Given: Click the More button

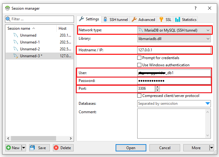Looking at the screenshot, I should pos(196,148).
